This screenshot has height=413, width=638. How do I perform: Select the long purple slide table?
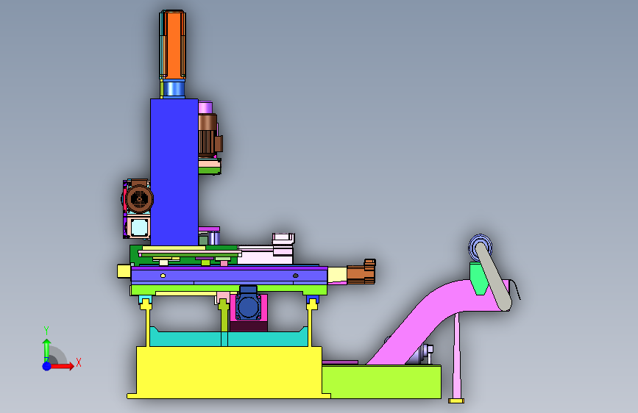click(229, 276)
